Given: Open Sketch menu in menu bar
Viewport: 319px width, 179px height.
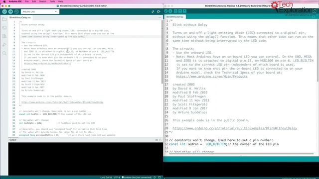Looking at the screenshot, I should point(42,1).
